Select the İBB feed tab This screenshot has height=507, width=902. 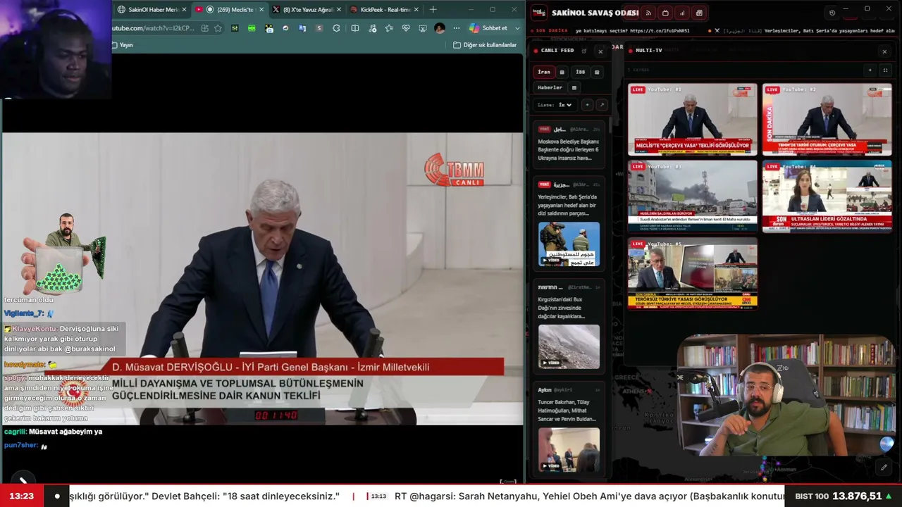tap(580, 72)
